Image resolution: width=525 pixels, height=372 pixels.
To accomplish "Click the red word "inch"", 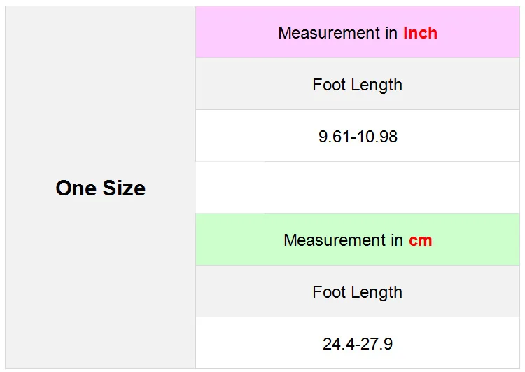I will click(x=420, y=33).
